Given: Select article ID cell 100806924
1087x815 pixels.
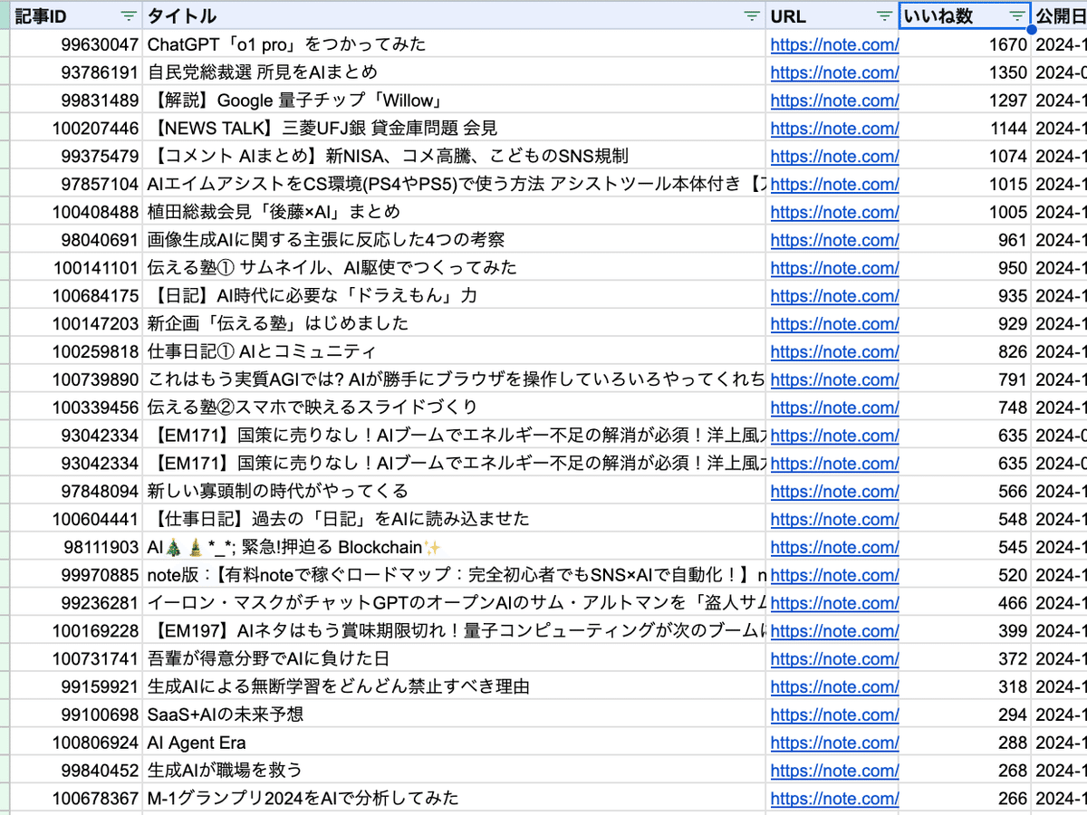Looking at the screenshot, I should 76,743.
